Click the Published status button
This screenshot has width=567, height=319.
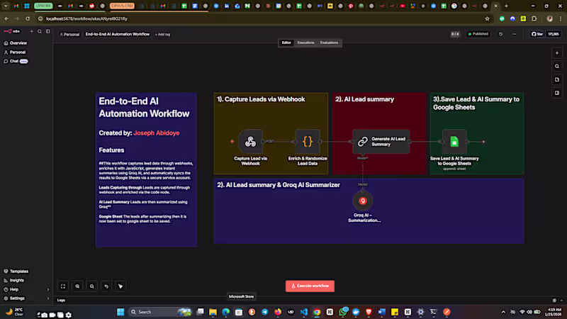tap(478, 34)
